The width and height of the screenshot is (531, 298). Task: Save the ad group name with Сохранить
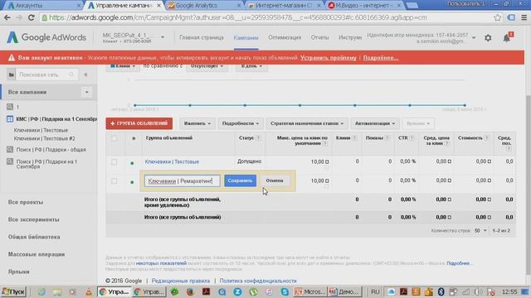tap(240, 180)
